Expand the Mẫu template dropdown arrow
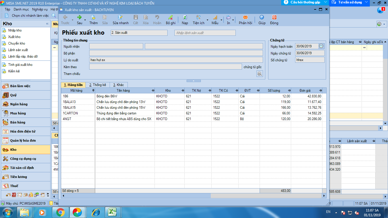Viewport: 388px width, 218px height. click(222, 20)
